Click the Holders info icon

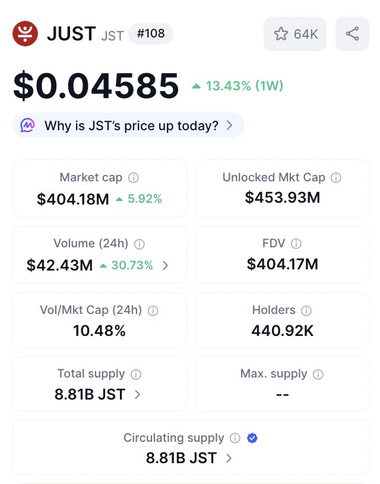coord(306,310)
